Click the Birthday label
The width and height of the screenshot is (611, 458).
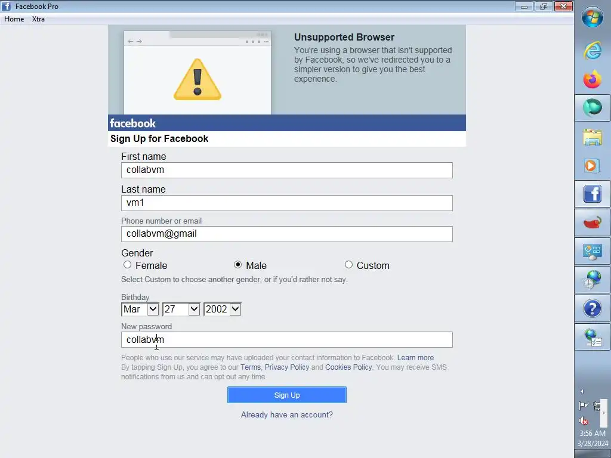coord(135,297)
